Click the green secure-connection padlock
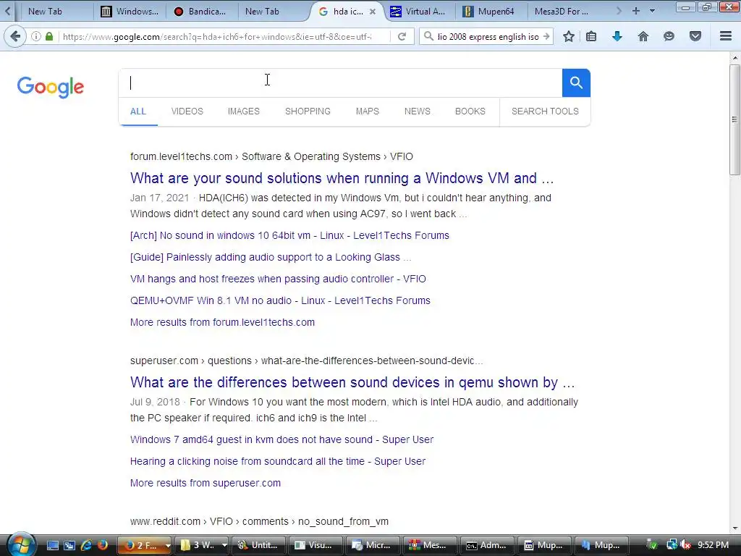 (x=49, y=36)
